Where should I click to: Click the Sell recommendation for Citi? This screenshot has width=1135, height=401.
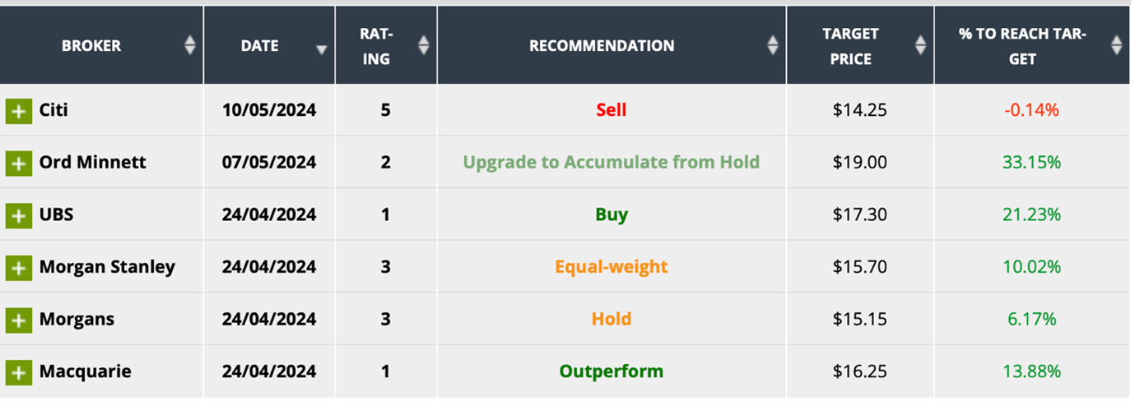point(611,110)
